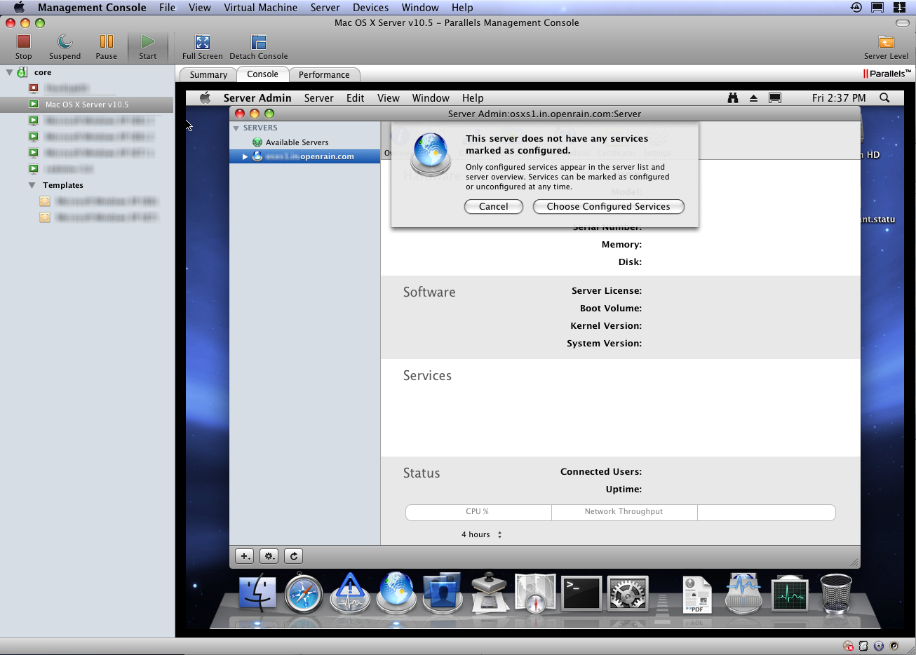Open Directory app compass icon in Dock
The image size is (916, 655).
(535, 594)
